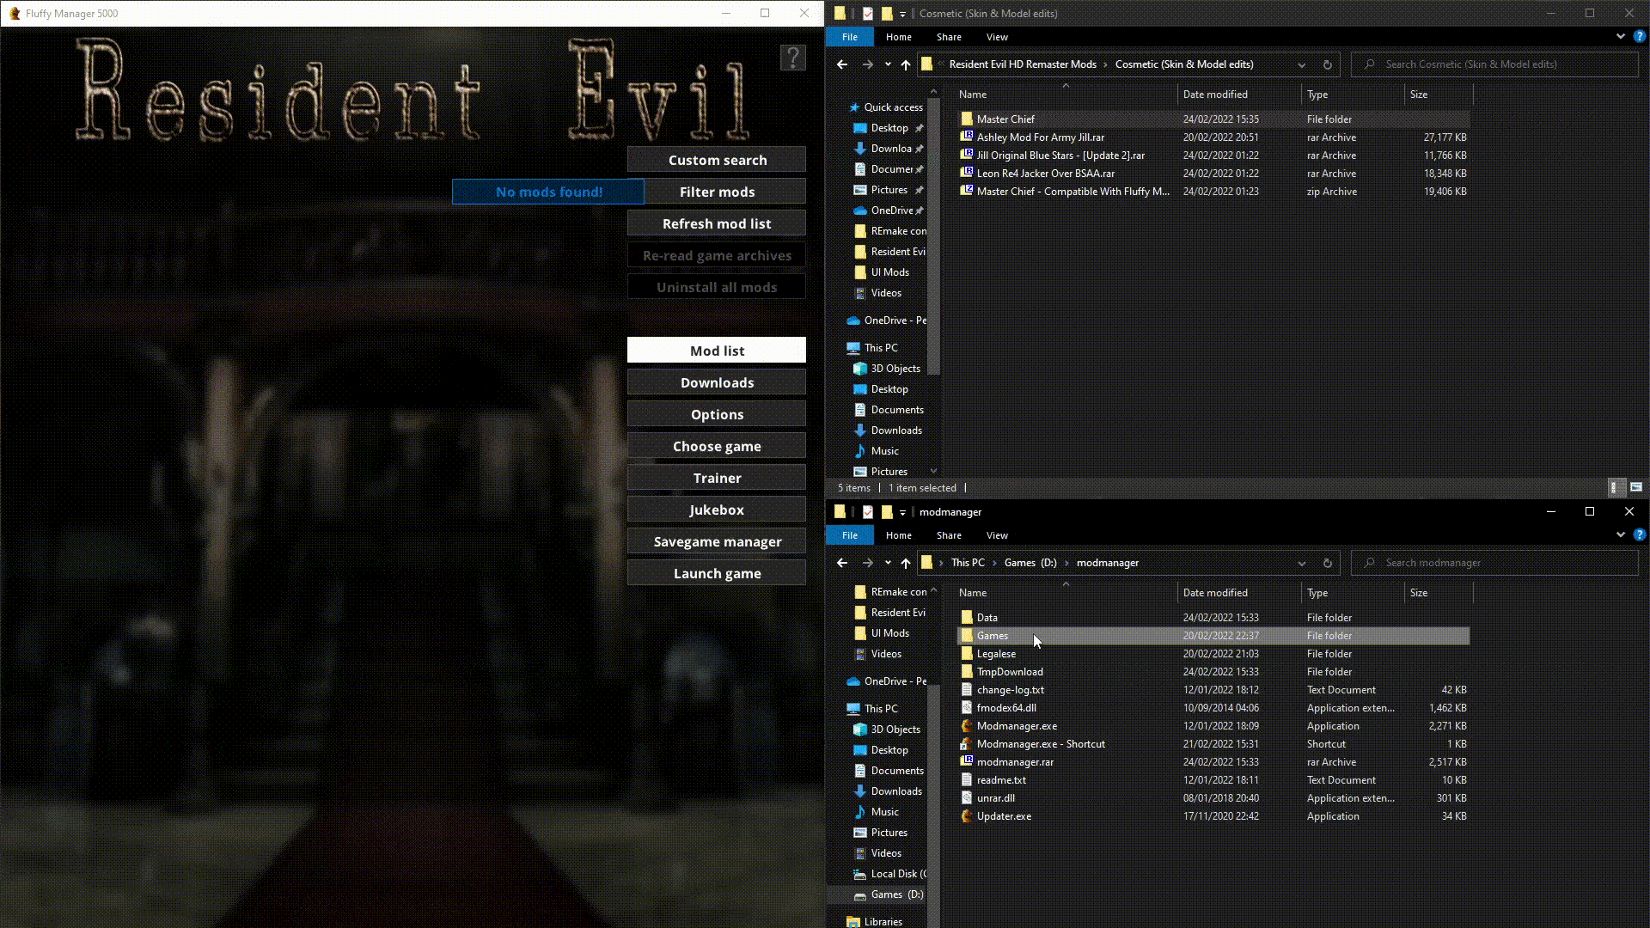Click Up arrow in Cosmetic explorer window
The width and height of the screenshot is (1650, 928).
coord(905,64)
